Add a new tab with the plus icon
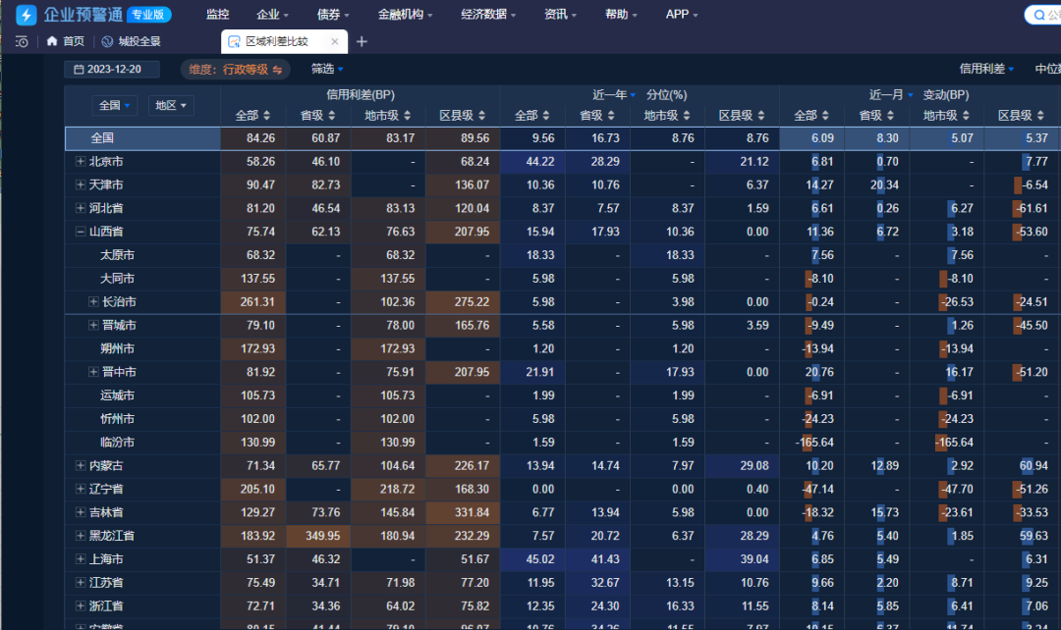1061x630 pixels. [362, 42]
